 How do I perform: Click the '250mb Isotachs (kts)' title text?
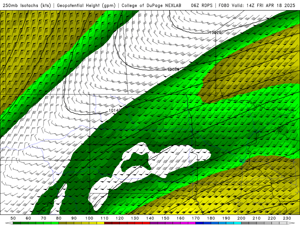pyautogui.click(x=27, y=6)
